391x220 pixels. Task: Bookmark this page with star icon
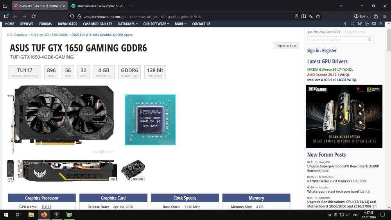point(317,16)
